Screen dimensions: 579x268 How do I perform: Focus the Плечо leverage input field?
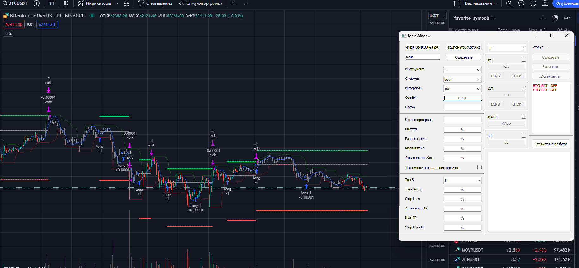click(462, 107)
